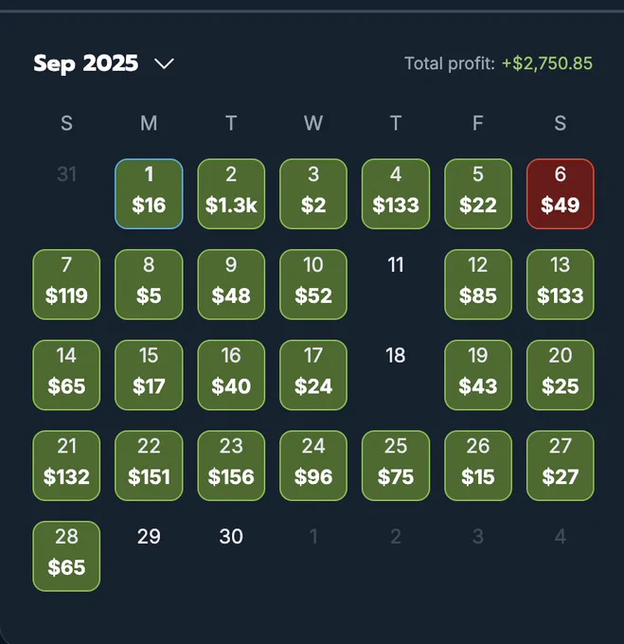
Task: Click empty date September 18
Action: point(396,355)
